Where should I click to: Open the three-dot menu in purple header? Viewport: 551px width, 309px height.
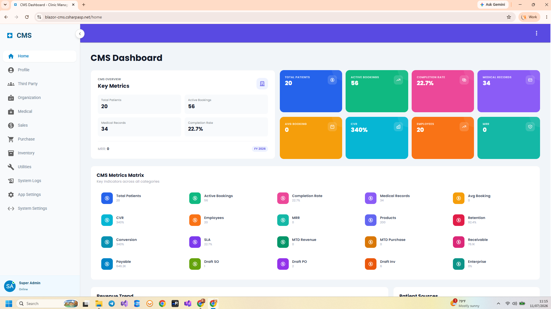pos(536,33)
